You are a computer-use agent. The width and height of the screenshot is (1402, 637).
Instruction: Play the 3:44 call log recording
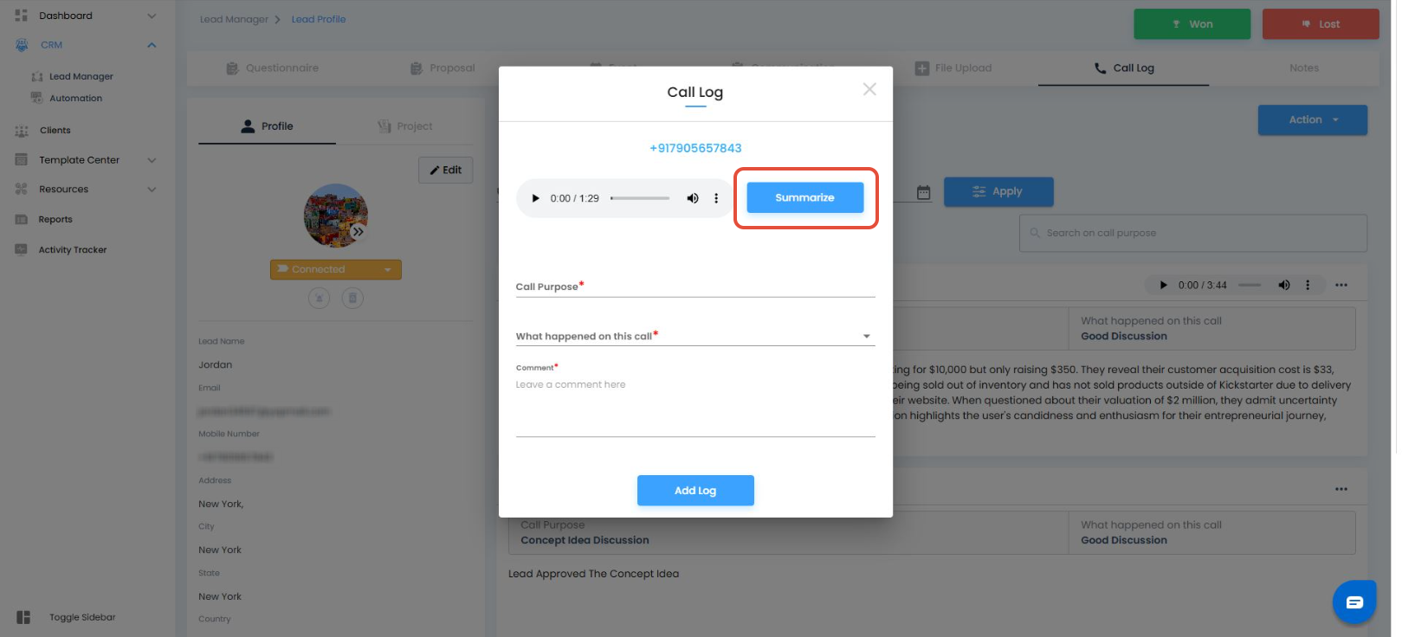pyautogui.click(x=1163, y=285)
